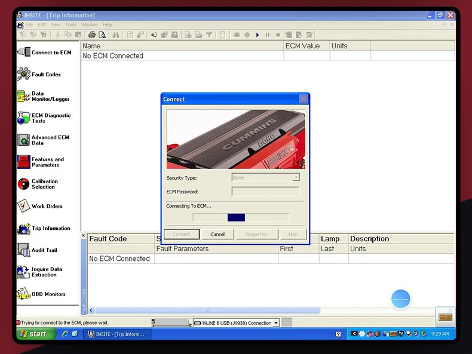Open the Tools menu
The height and width of the screenshot is (354, 472).
(x=71, y=24)
